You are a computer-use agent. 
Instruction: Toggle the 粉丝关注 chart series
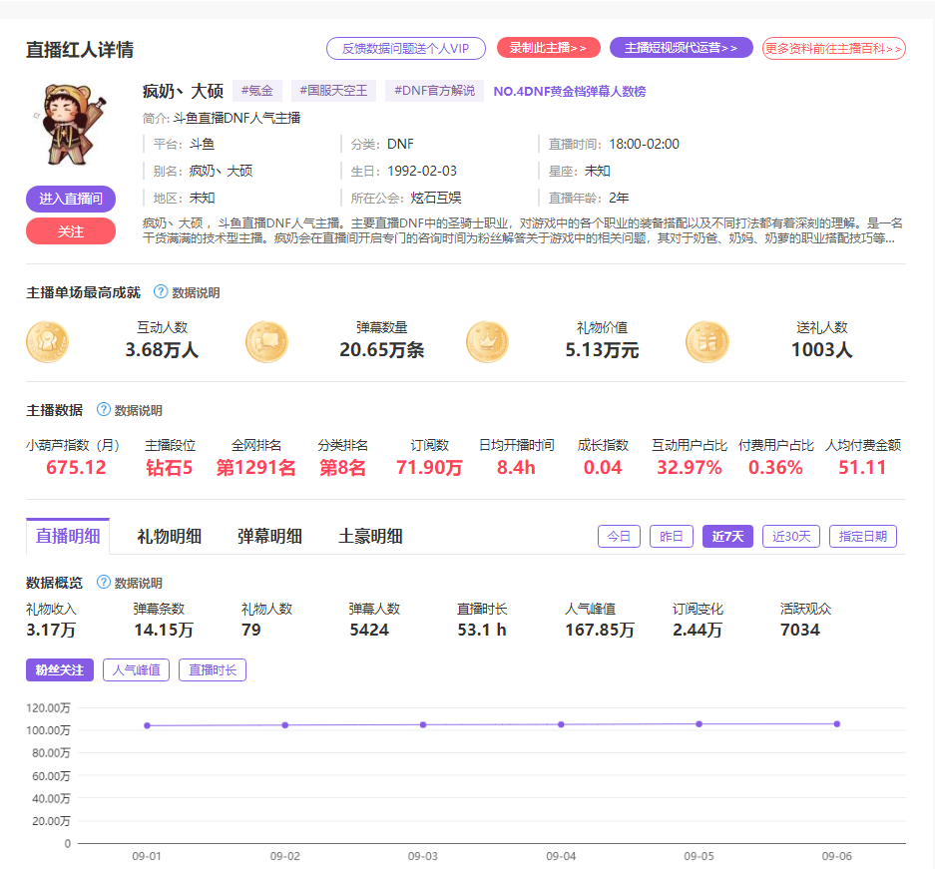point(59,669)
